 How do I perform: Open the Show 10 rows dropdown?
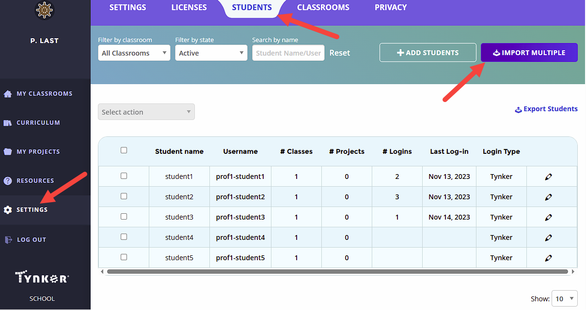tap(565, 299)
